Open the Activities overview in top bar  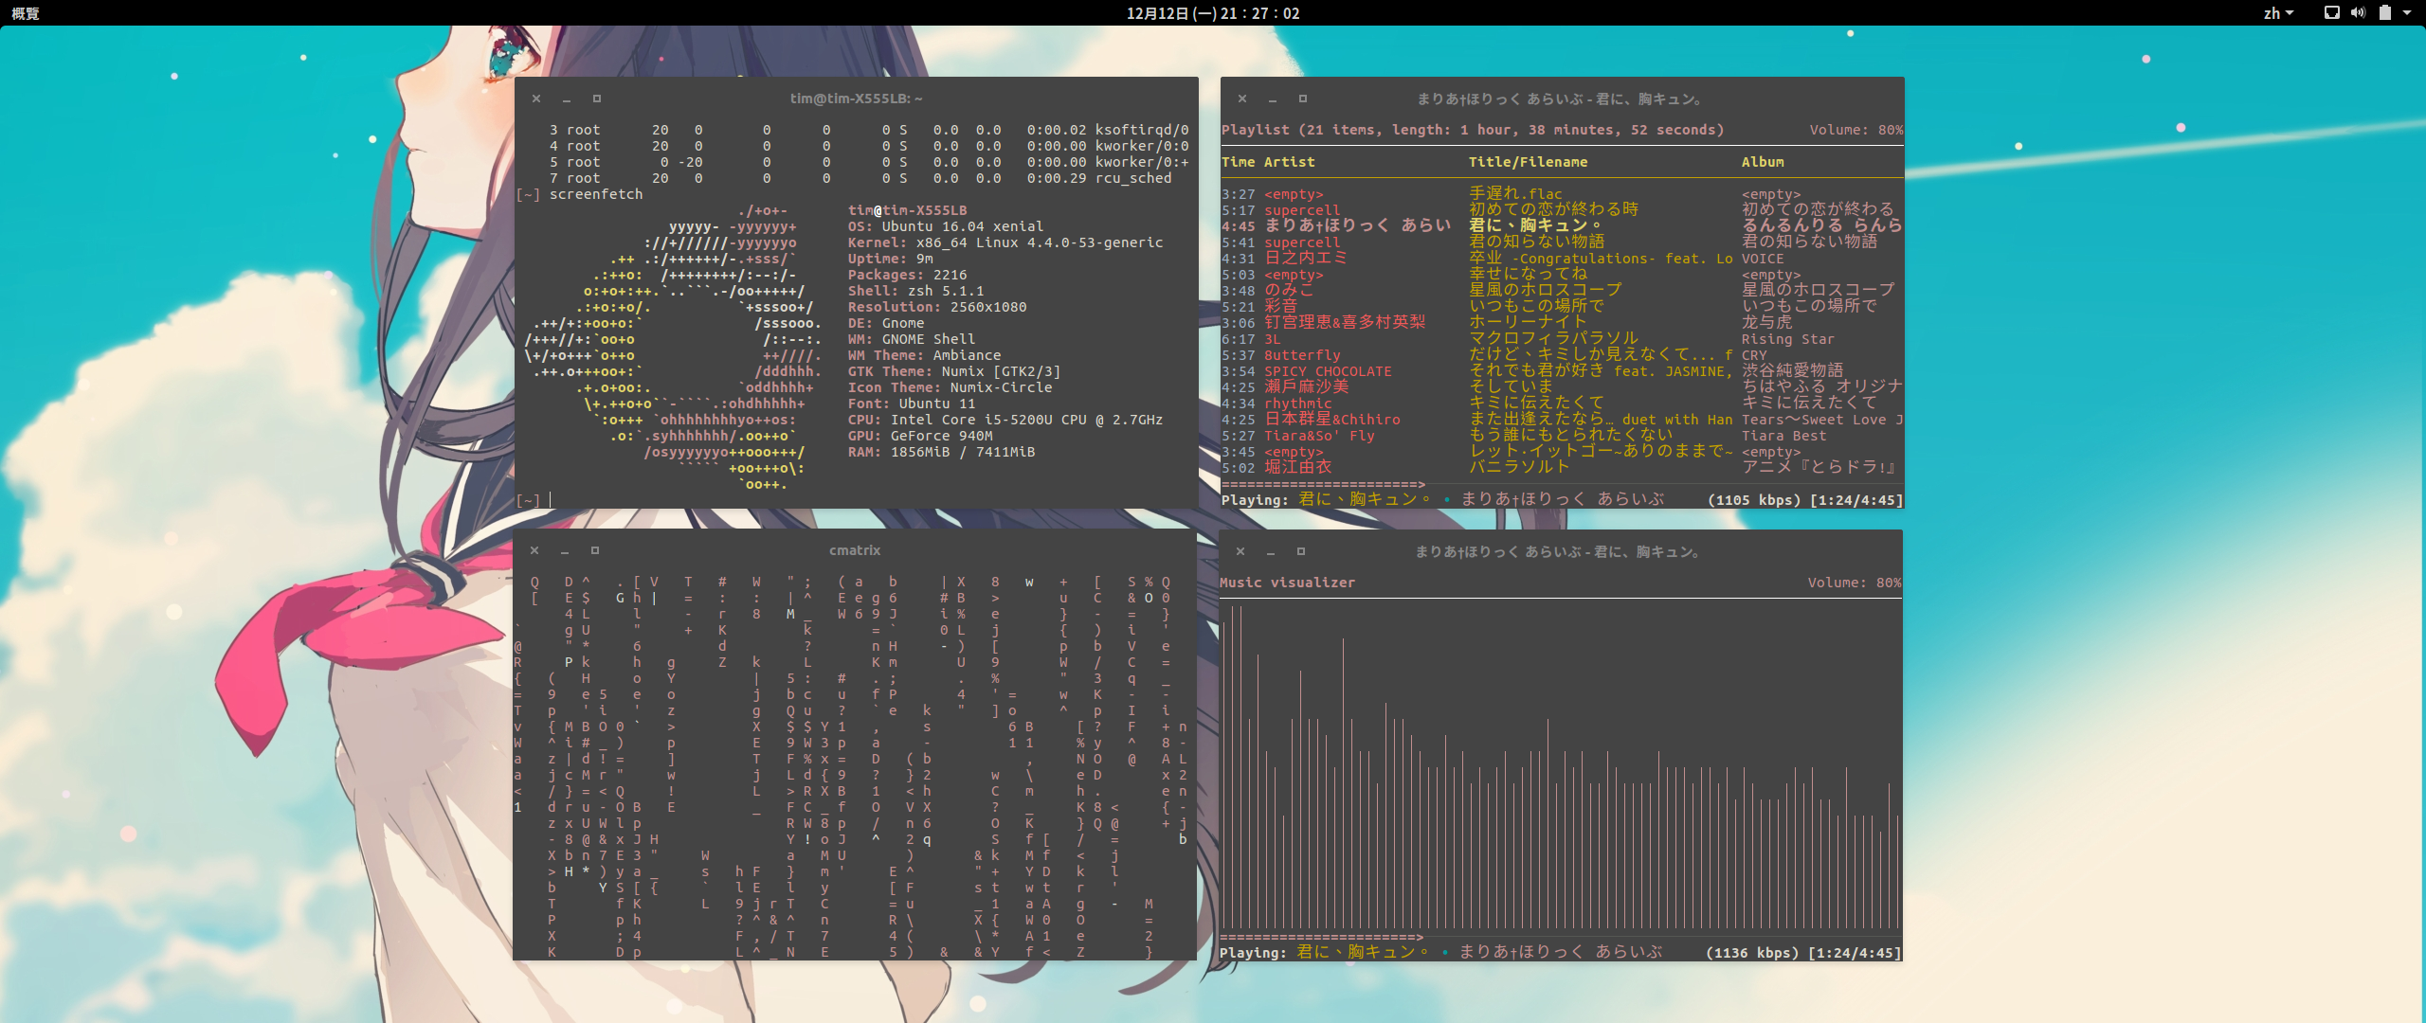(26, 13)
